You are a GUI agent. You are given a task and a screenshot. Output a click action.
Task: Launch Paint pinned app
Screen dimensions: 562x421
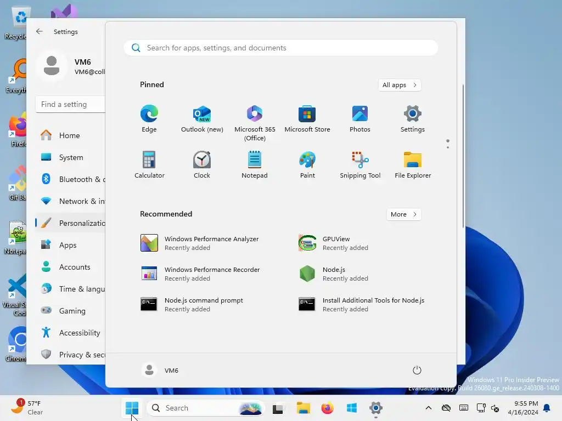click(x=307, y=164)
